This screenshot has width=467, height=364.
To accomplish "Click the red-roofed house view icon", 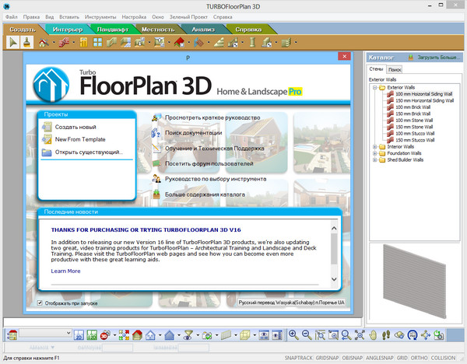I will (137, 335).
